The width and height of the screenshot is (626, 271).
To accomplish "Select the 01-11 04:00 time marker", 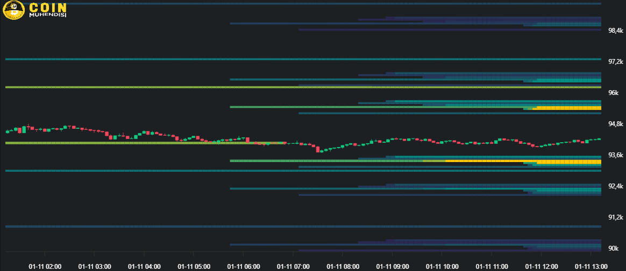I will [x=144, y=266].
